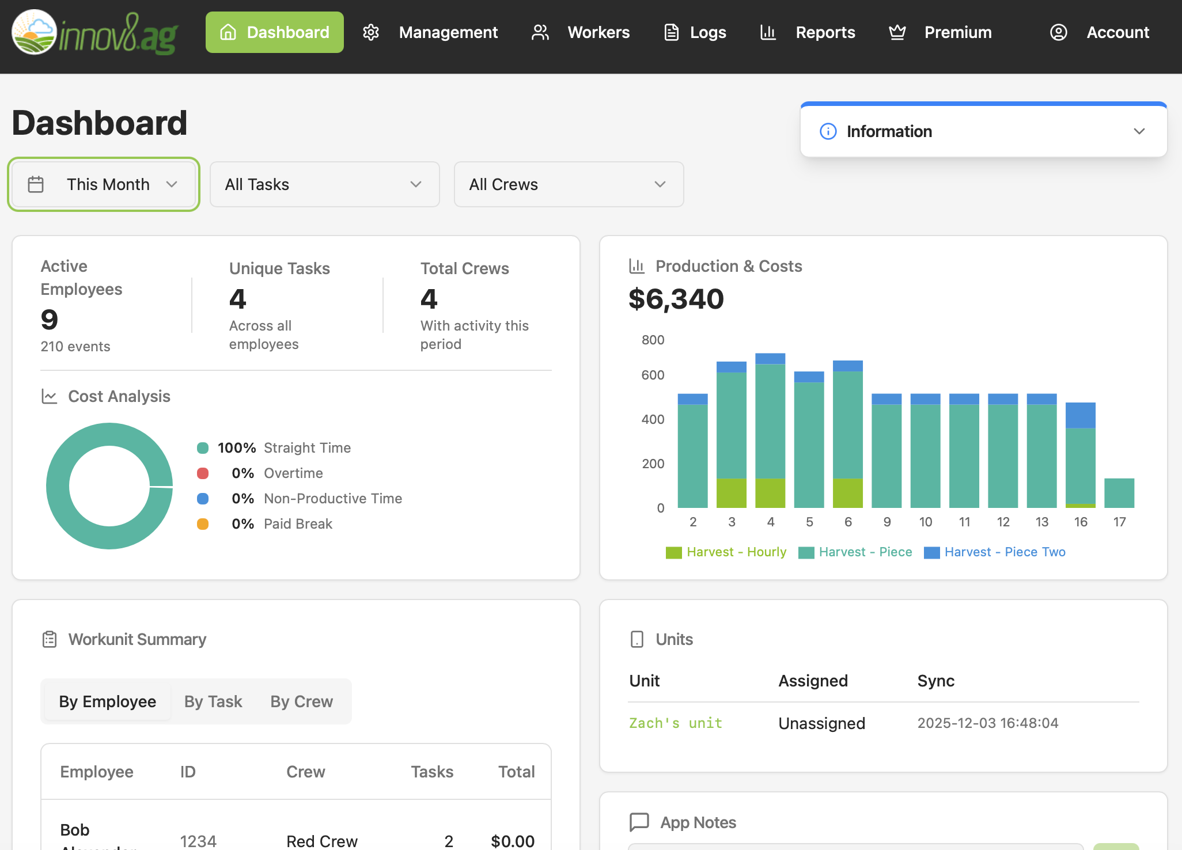Click the Workers people icon
This screenshot has width=1182, height=850.
pyautogui.click(x=540, y=32)
